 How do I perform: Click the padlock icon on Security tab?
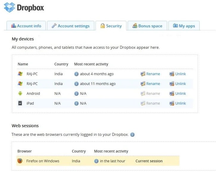[103, 26]
